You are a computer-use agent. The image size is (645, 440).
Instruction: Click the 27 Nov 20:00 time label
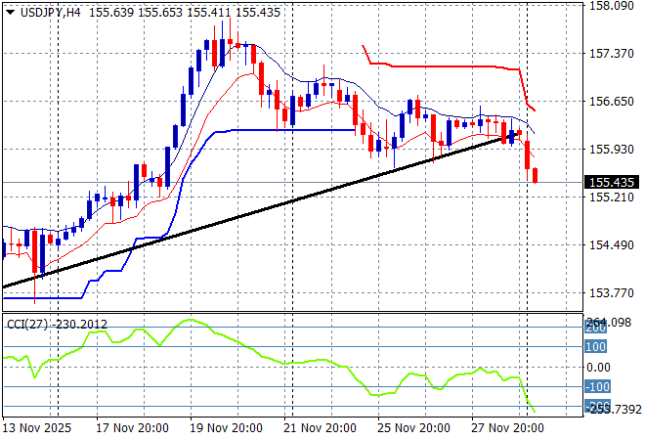tap(507, 428)
